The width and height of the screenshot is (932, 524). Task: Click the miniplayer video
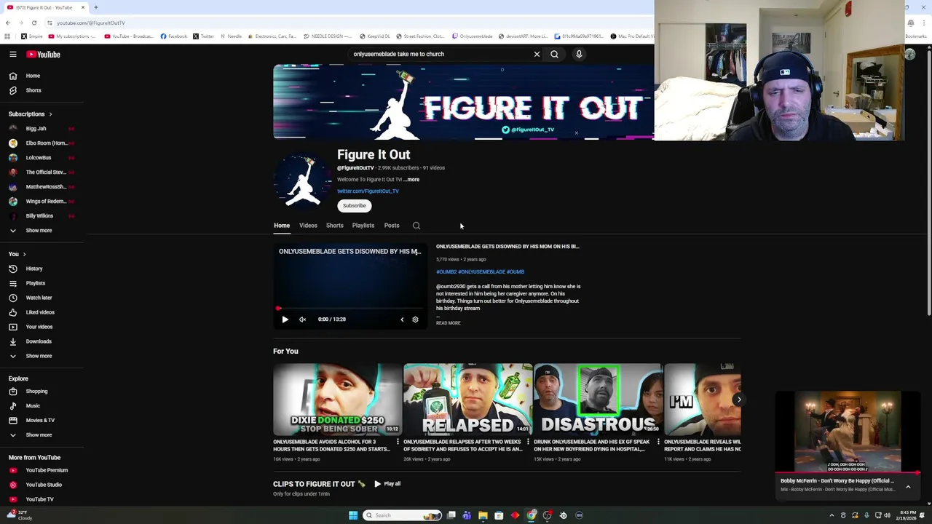click(x=848, y=432)
